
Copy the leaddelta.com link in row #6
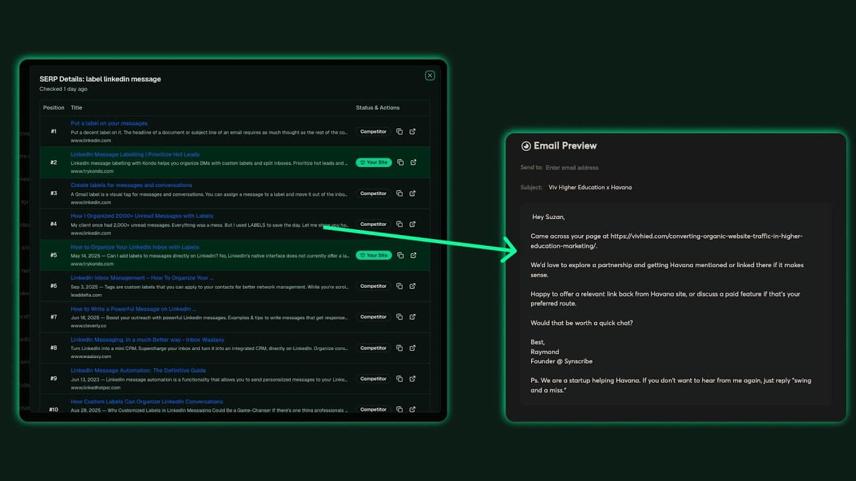[399, 286]
